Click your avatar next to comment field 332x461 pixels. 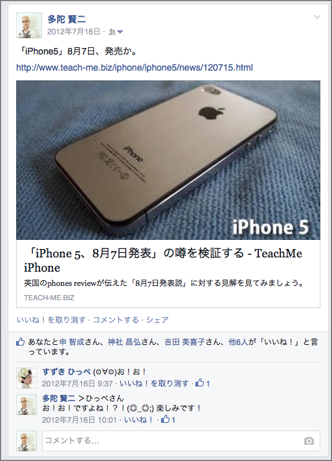pos(27,441)
